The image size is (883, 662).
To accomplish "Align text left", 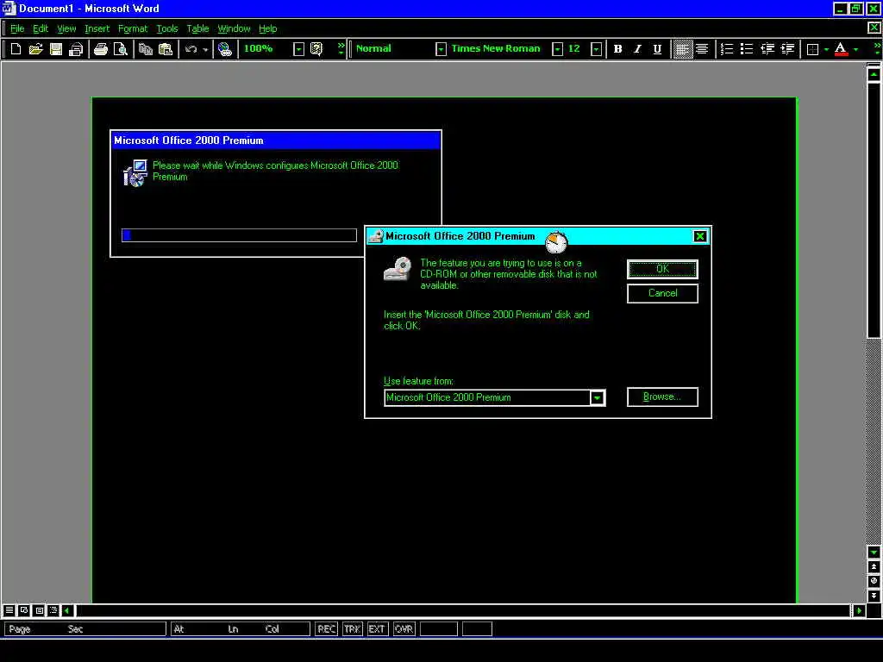I will (682, 49).
